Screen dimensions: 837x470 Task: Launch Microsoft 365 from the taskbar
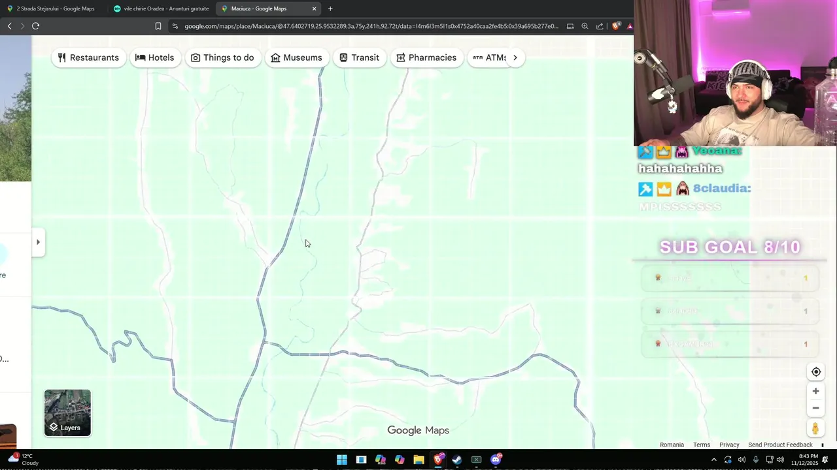(381, 460)
